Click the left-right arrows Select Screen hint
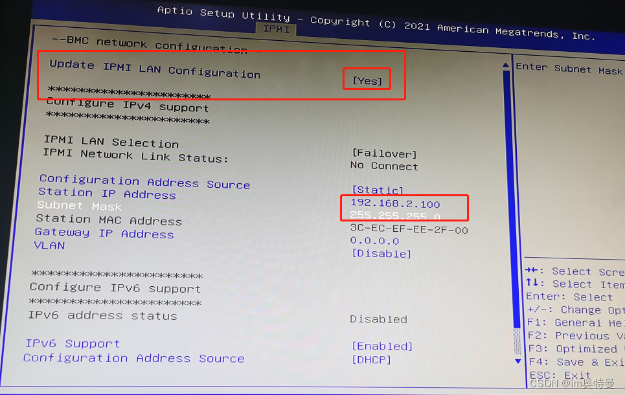Viewport: 625px width, 395px height. (574, 271)
